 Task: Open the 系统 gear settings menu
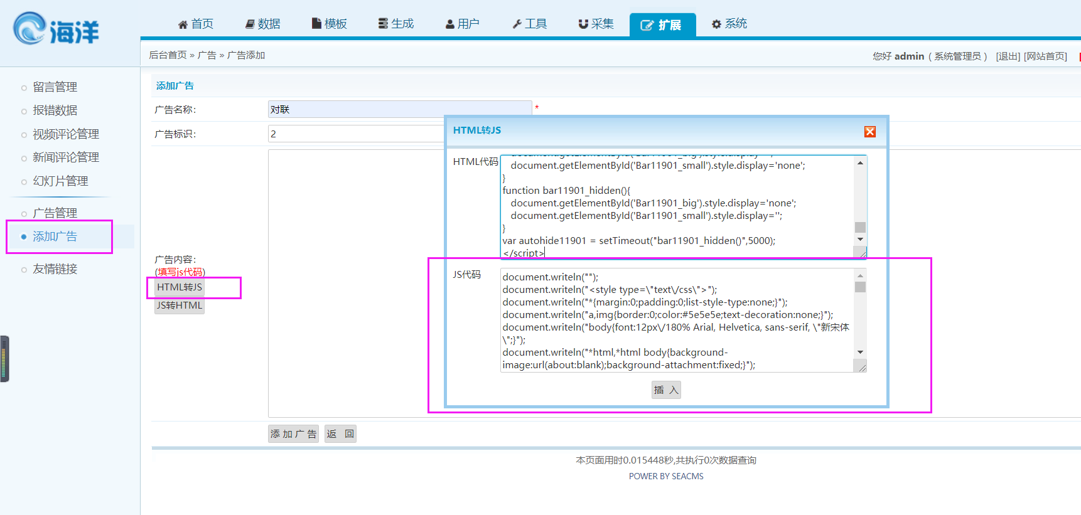point(729,24)
